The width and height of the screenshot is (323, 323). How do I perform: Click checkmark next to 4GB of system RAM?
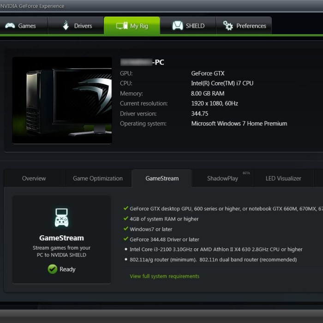126,218
